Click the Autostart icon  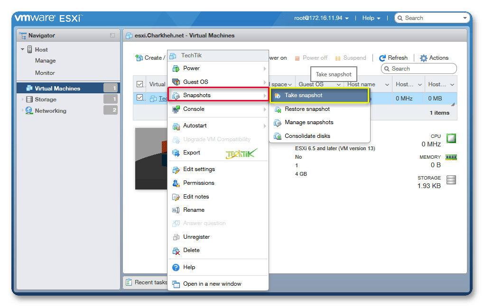click(176, 126)
